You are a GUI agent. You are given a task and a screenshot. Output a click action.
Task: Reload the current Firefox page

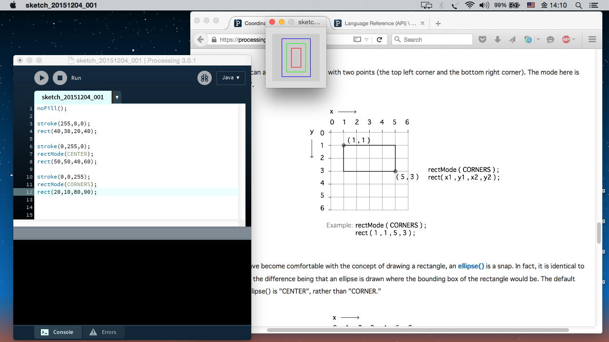point(379,39)
